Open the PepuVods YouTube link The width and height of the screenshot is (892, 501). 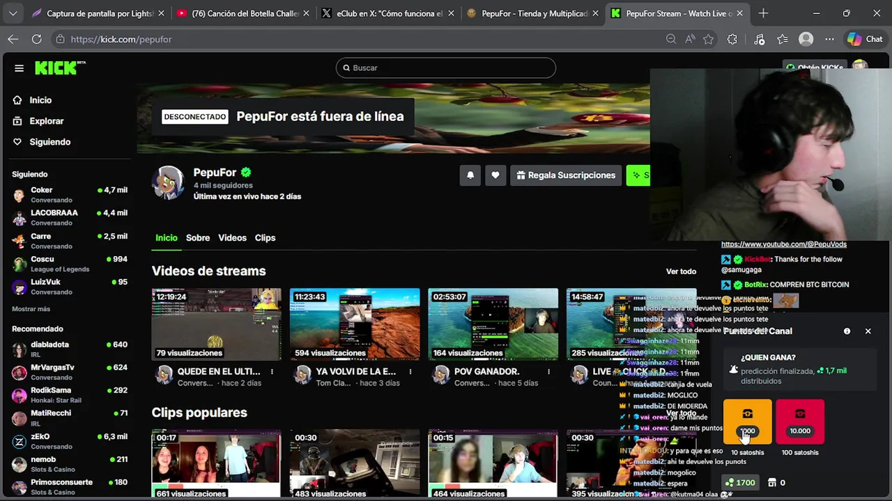784,244
